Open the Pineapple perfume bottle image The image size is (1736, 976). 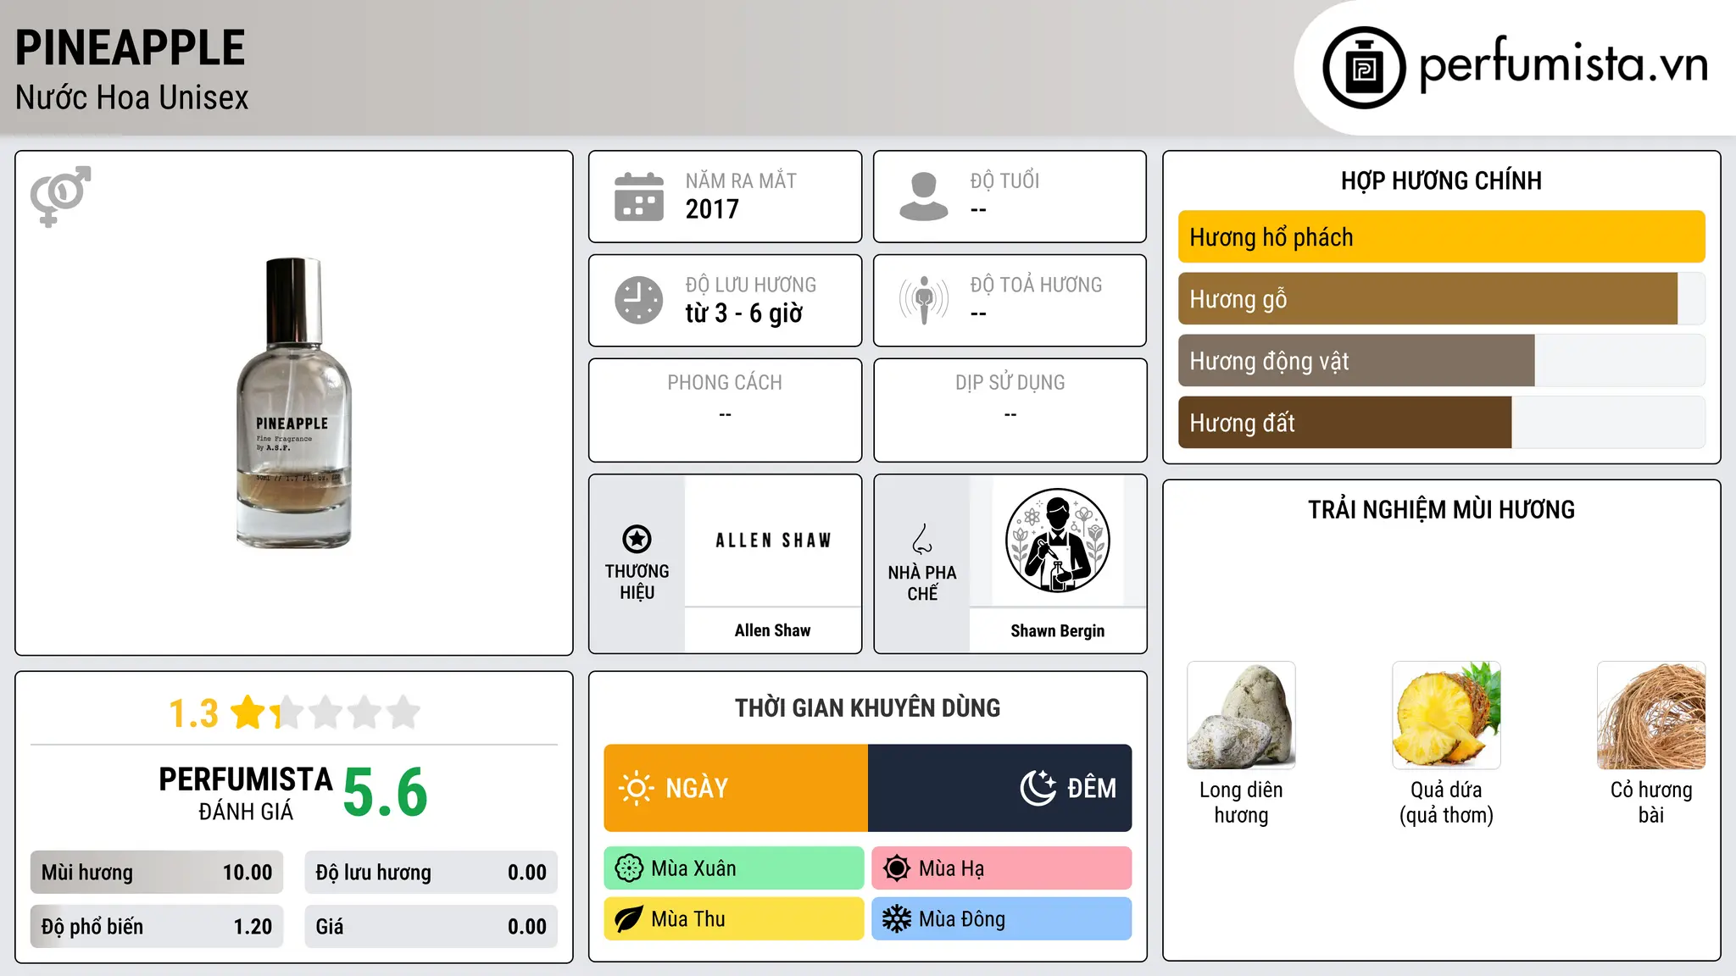click(293, 403)
